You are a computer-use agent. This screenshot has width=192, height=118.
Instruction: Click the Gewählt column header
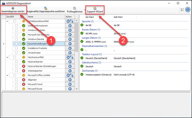tap(13, 17)
